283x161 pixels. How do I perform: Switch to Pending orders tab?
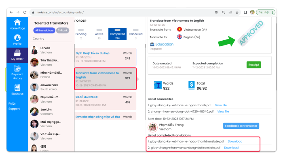(81, 35)
